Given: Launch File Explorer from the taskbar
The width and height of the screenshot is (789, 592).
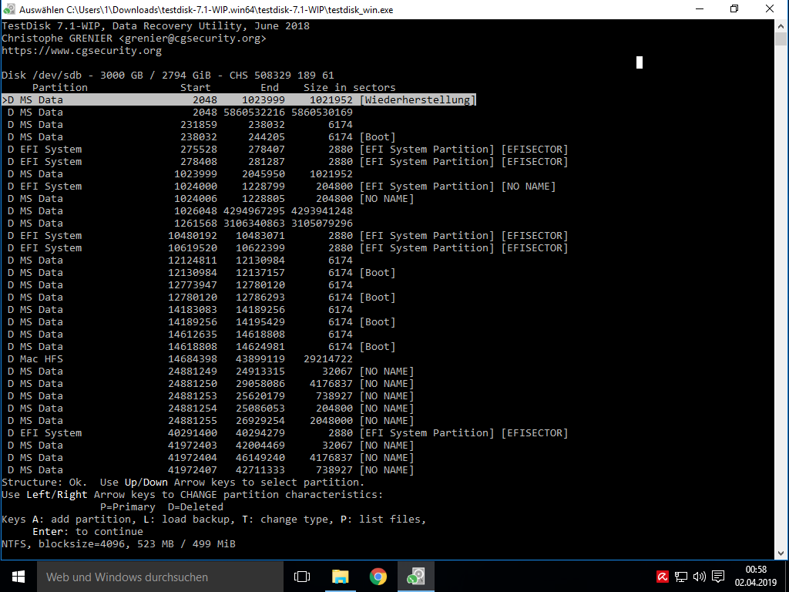Looking at the screenshot, I should 340,576.
